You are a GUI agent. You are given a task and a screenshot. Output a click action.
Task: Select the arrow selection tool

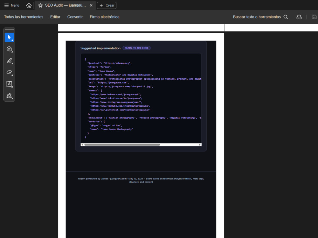pyautogui.click(x=9, y=37)
